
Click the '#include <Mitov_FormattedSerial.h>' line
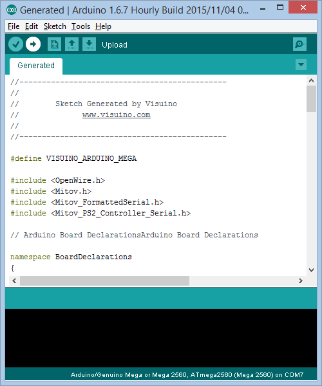click(x=87, y=202)
